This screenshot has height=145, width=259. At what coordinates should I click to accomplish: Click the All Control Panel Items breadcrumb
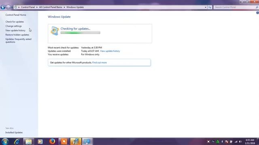point(51,7)
